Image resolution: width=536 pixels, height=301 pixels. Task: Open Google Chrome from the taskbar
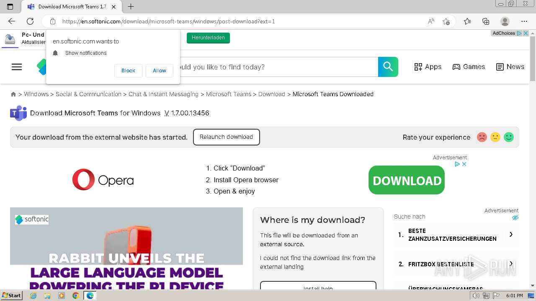[75, 296]
